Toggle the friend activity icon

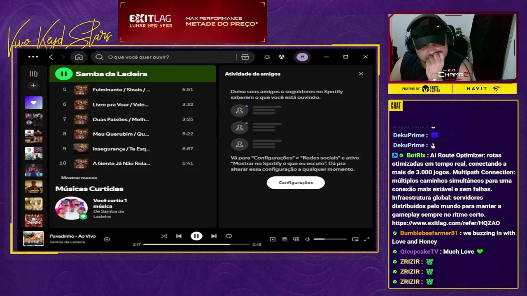281,57
